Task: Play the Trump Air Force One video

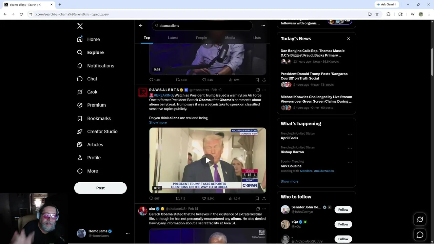Action: [x=208, y=160]
